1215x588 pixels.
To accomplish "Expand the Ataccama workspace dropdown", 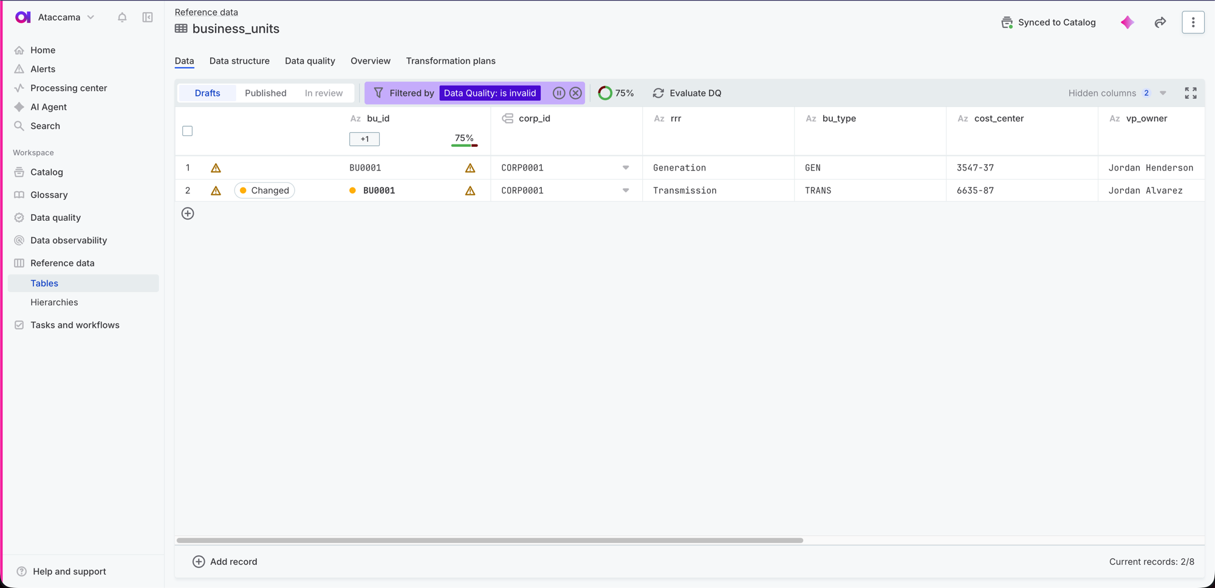I will 91,18.
